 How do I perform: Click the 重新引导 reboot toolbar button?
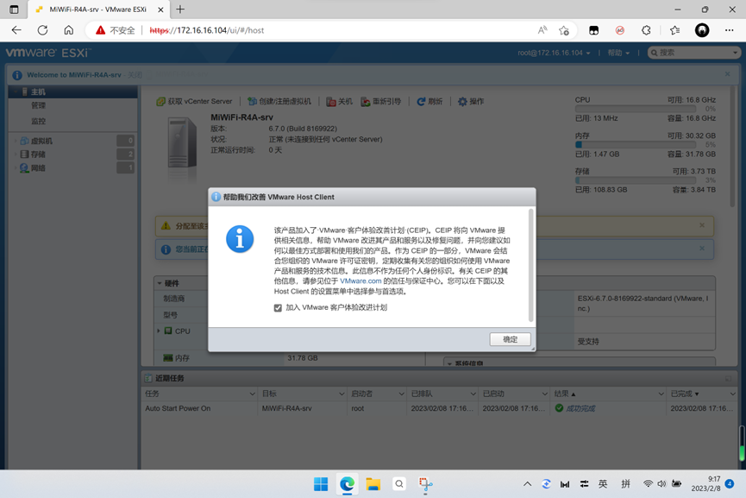[380, 101]
